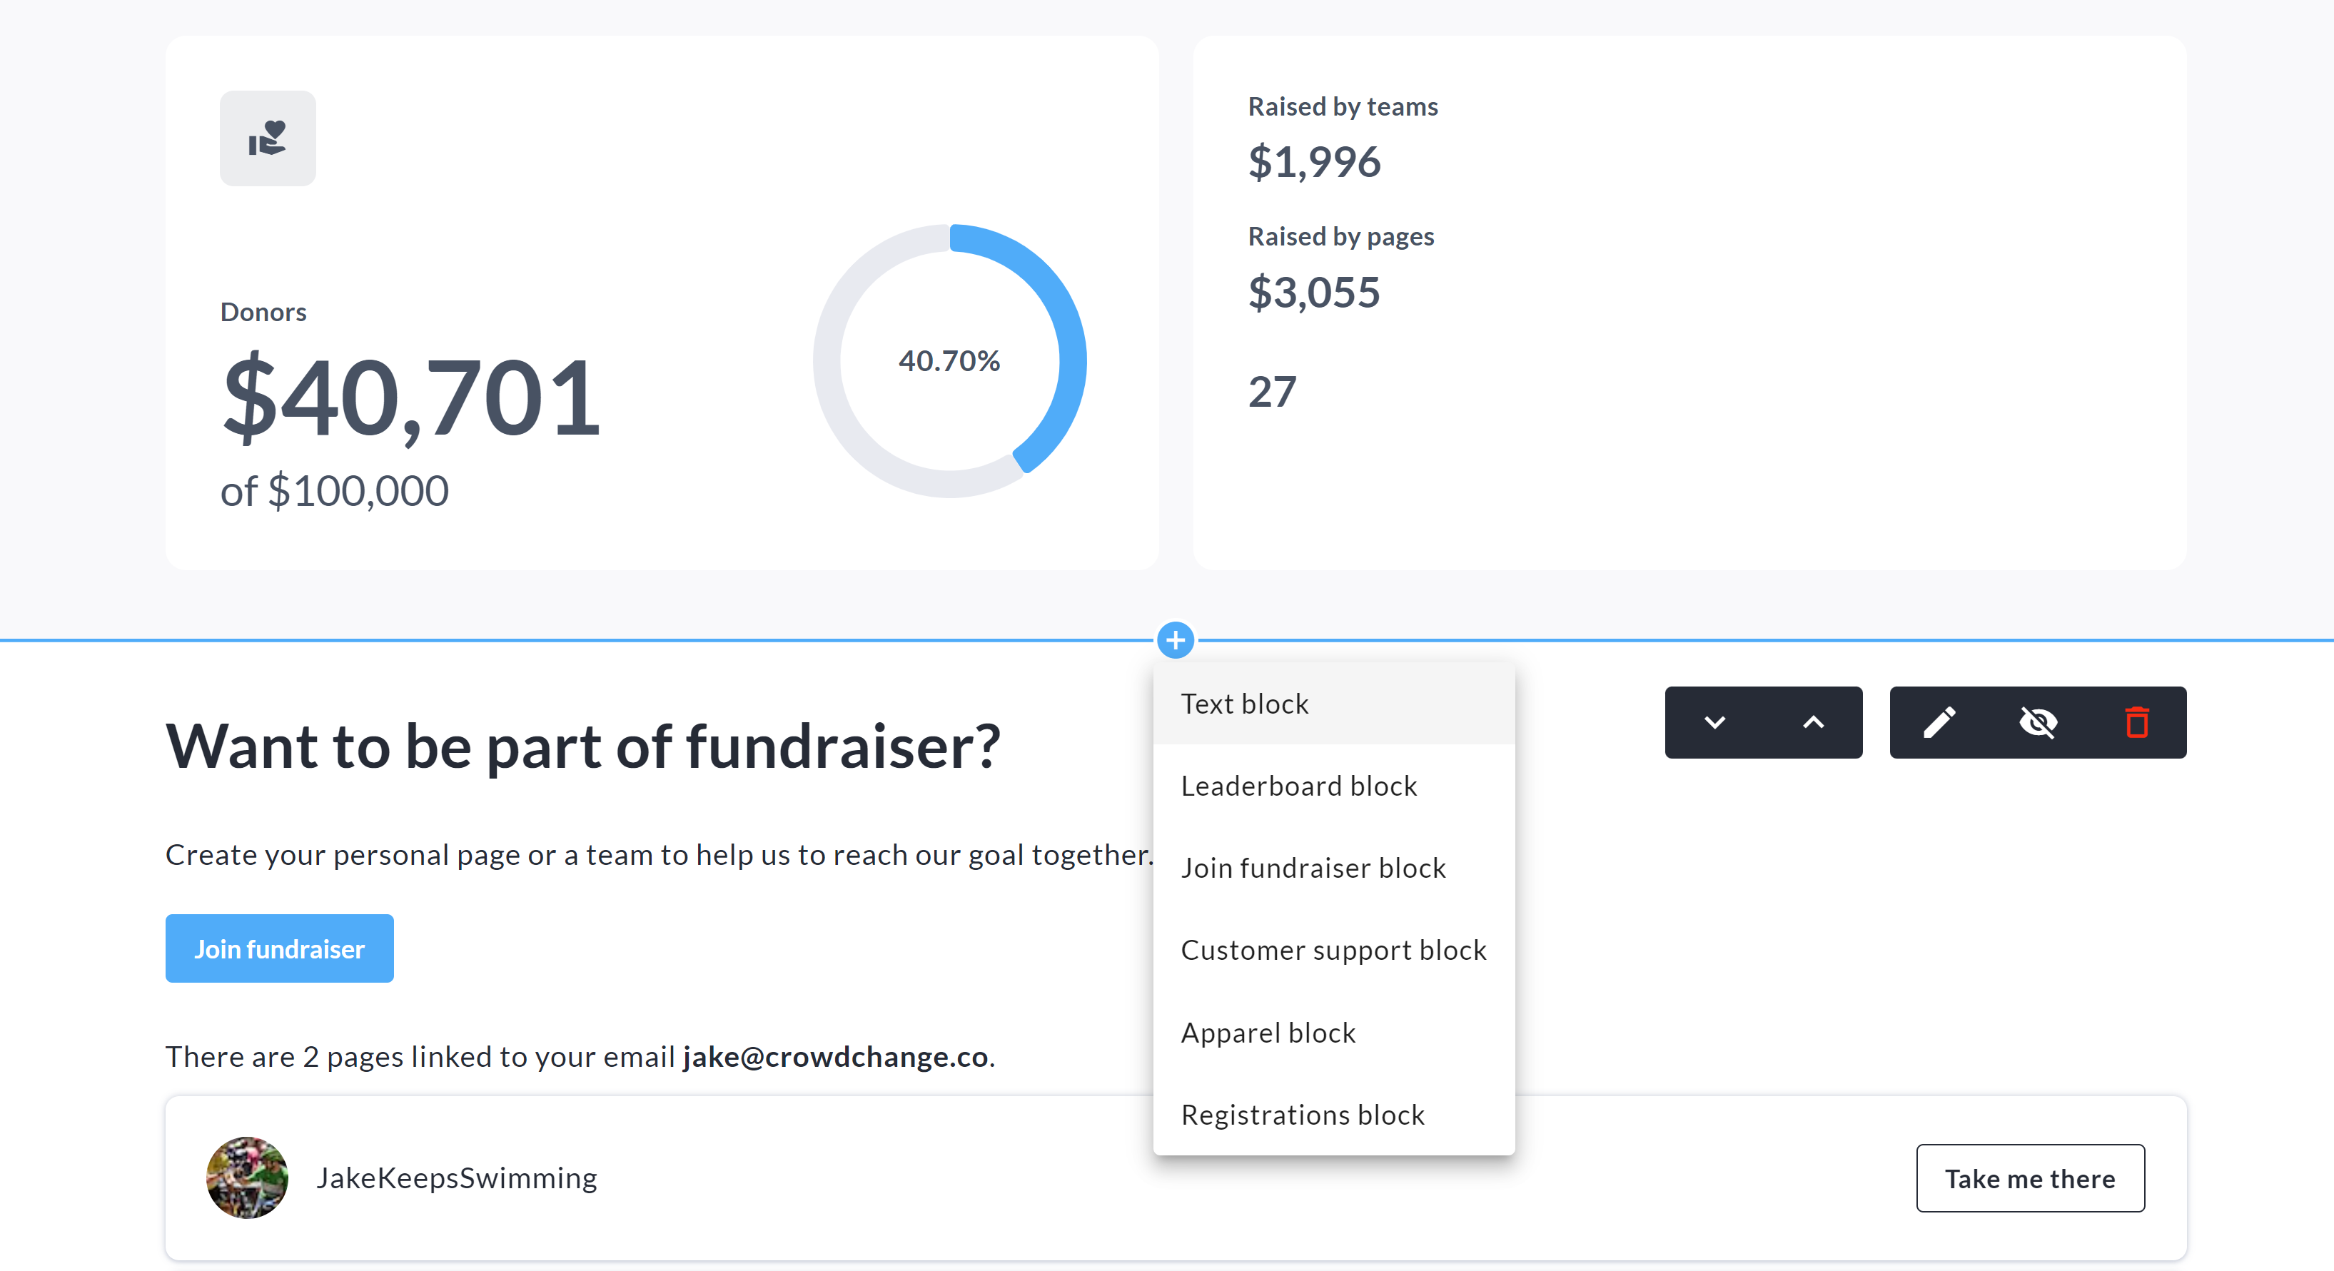Move block up with chevron arrow
Image resolution: width=2334 pixels, height=1271 pixels.
(x=1813, y=722)
